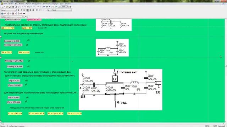Open the Файл menu
The width and height of the screenshot is (227, 127).
coord(5,4)
